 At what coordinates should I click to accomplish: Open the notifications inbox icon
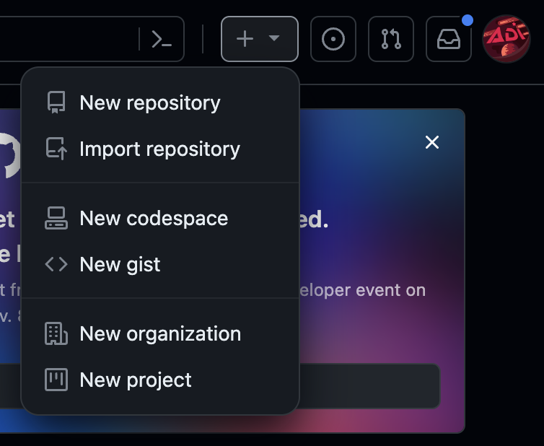(x=449, y=39)
